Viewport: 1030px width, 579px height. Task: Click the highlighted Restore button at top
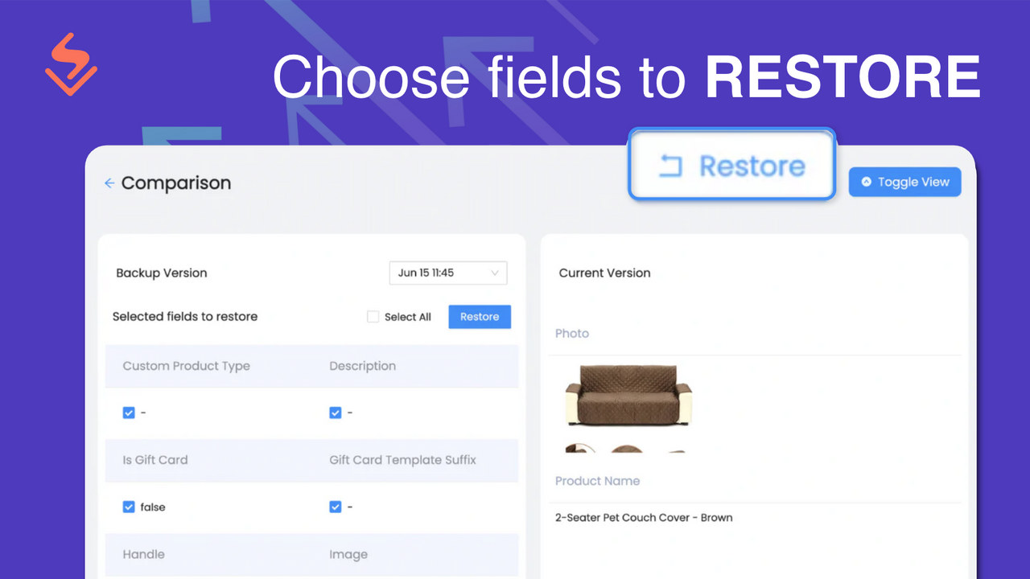pyautogui.click(x=731, y=165)
